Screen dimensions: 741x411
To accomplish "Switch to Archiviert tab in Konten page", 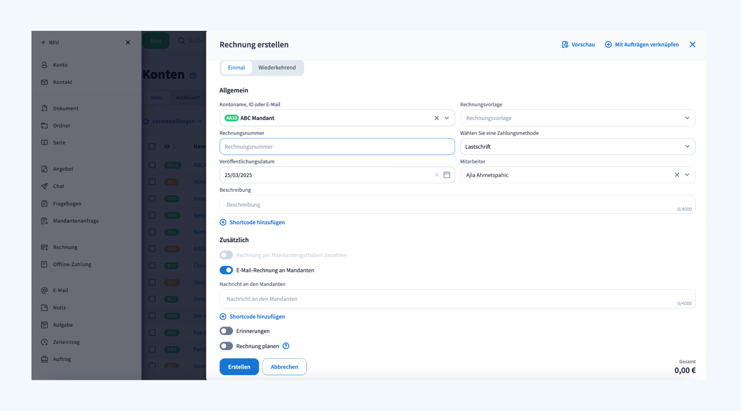I will click(188, 98).
